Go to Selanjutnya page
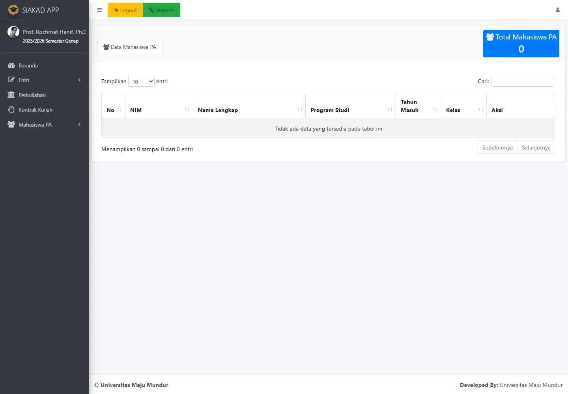 pyautogui.click(x=536, y=148)
